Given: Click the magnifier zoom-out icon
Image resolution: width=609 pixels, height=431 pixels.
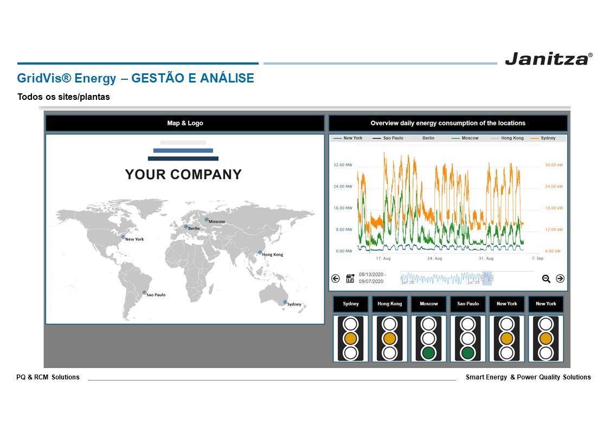Looking at the screenshot, I should (x=546, y=278).
